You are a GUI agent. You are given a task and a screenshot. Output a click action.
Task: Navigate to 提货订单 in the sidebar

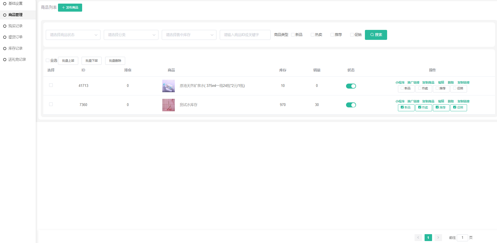tap(15, 37)
